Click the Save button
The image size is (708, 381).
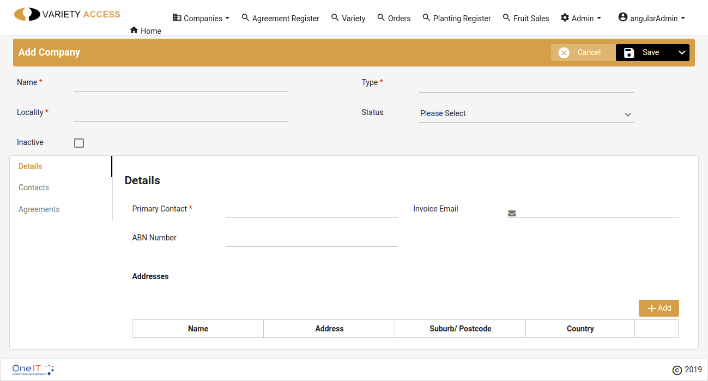click(x=645, y=52)
